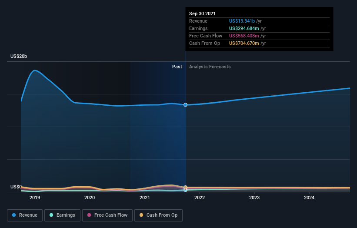This screenshot has width=357, height=228.
Task: Click the Sep 30 2021 tooltip date
Action: (x=202, y=13)
